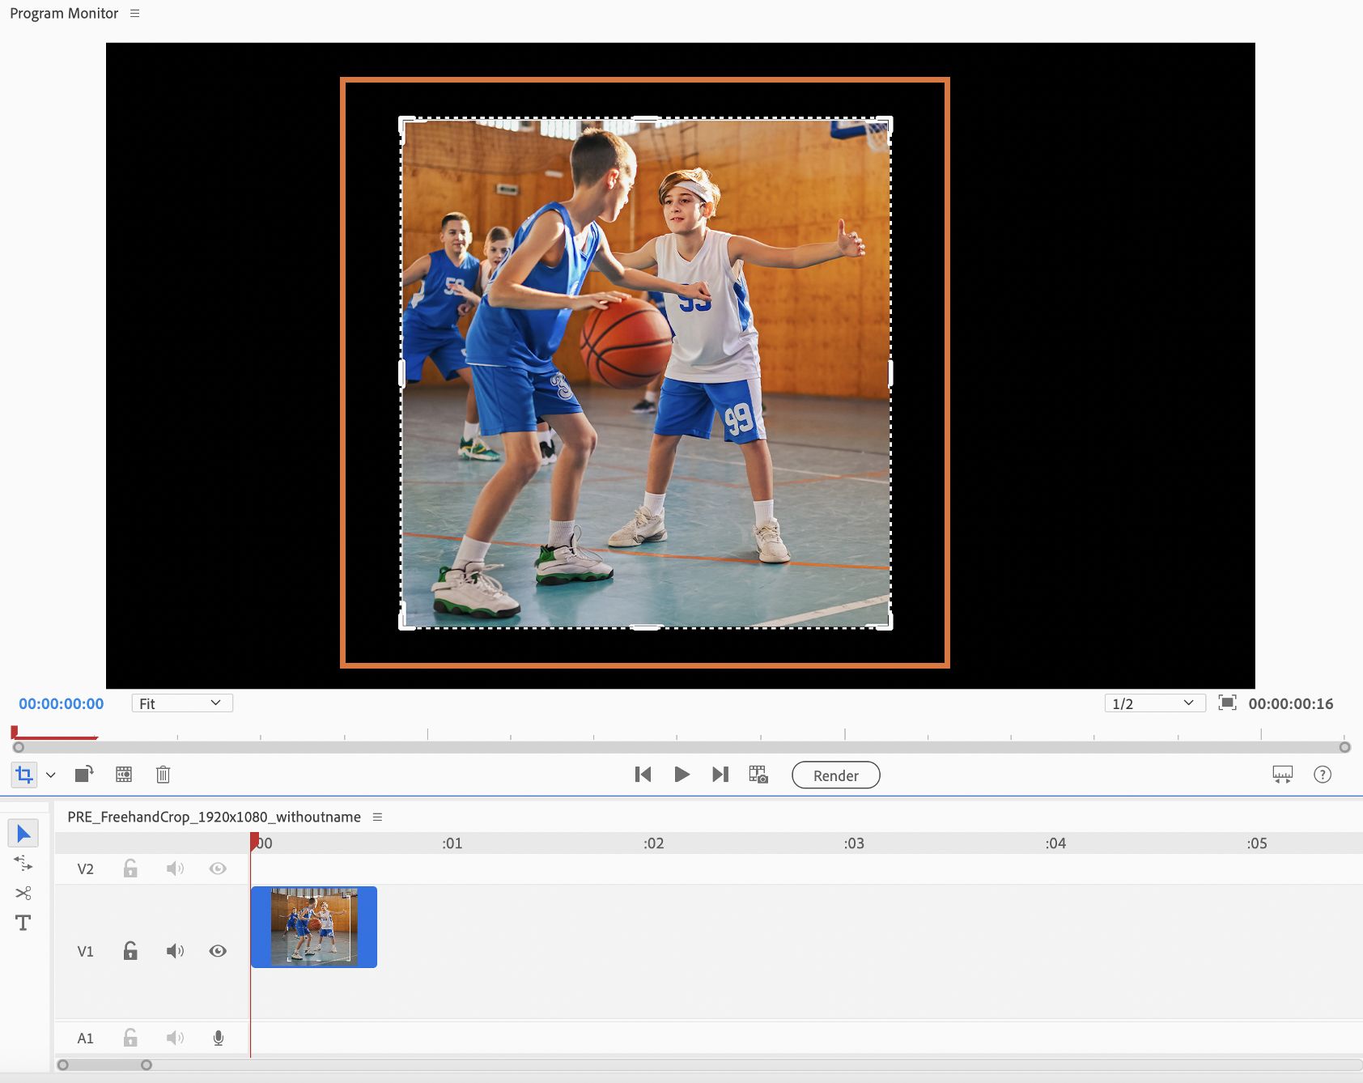Toggle the V2 track lock

(130, 869)
